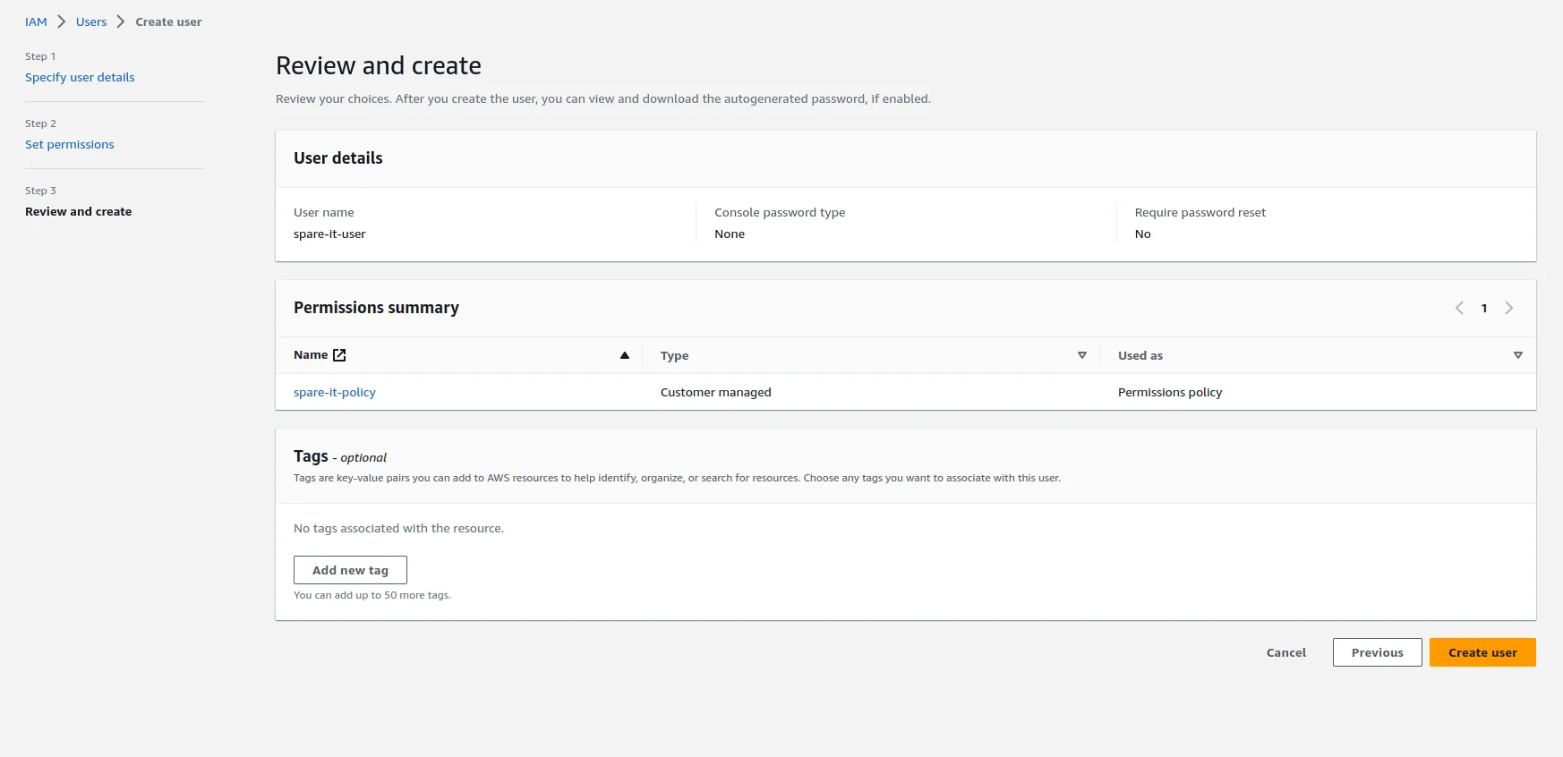Click the User details heading
1563x757 pixels.
pos(337,158)
